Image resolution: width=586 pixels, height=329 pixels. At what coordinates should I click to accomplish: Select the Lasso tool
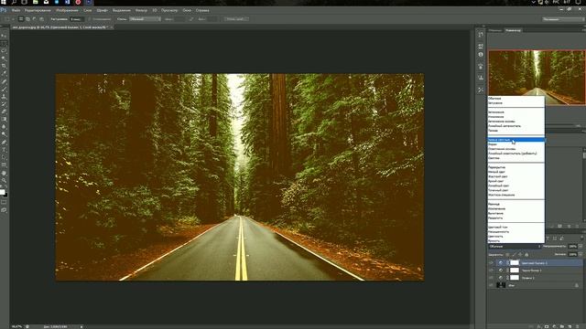pyautogui.click(x=4, y=51)
